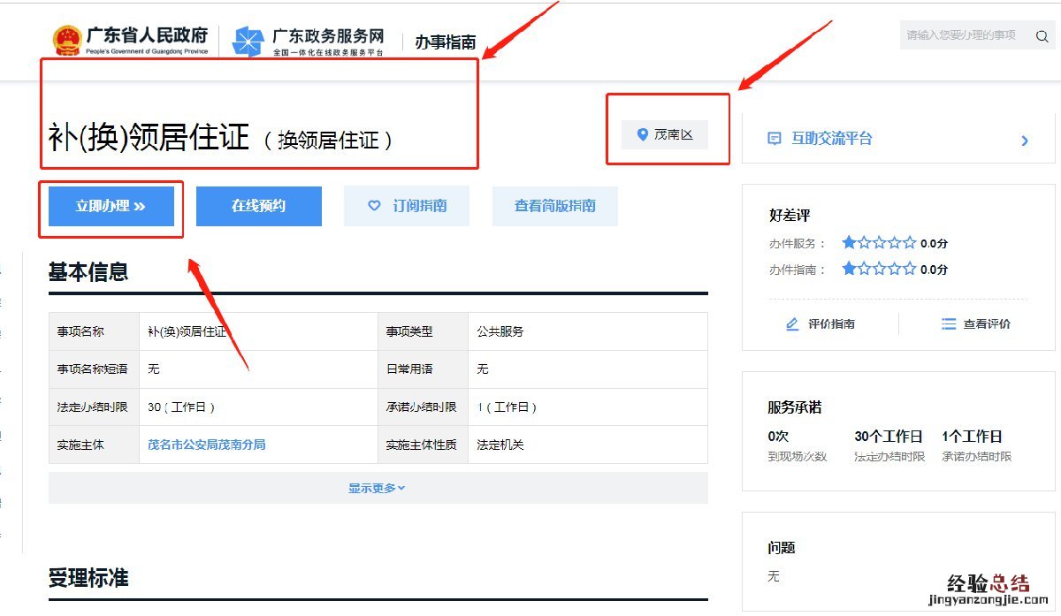Open the 查看评价 link
This screenshot has height=616, width=1061.
(x=976, y=324)
